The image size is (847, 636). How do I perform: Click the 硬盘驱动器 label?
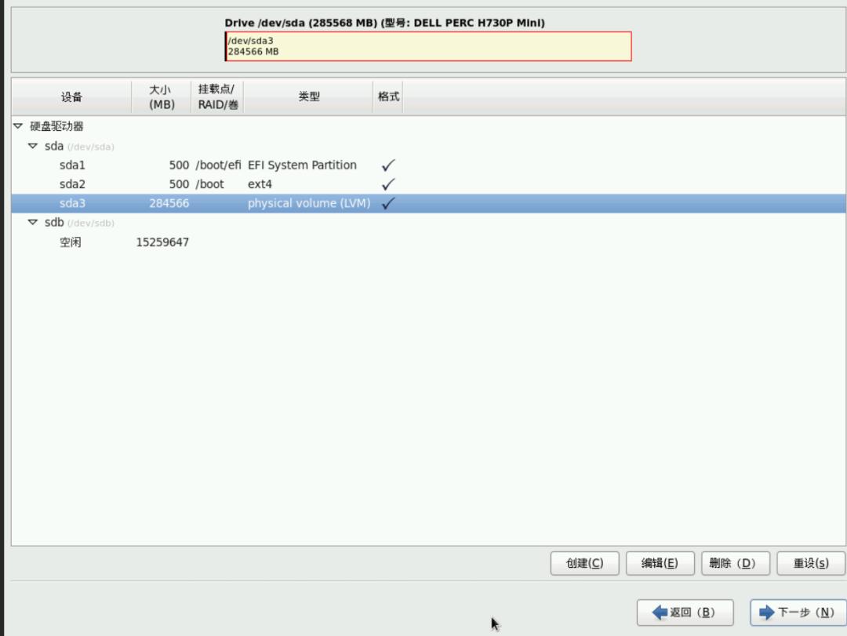coord(56,126)
